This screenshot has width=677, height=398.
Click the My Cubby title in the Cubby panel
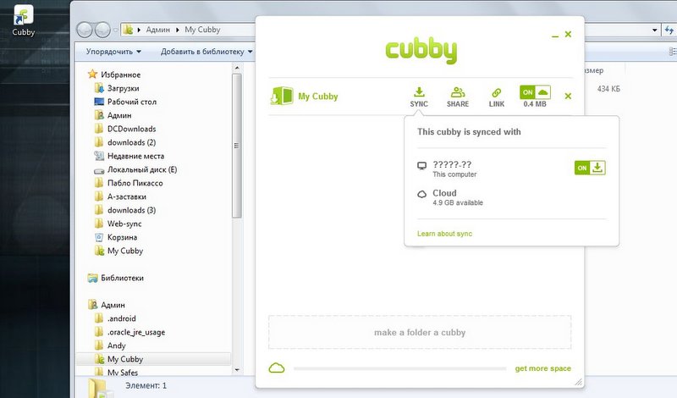(x=318, y=97)
